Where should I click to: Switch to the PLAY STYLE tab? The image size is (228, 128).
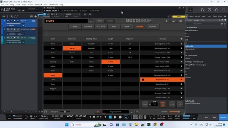pos(101,27)
